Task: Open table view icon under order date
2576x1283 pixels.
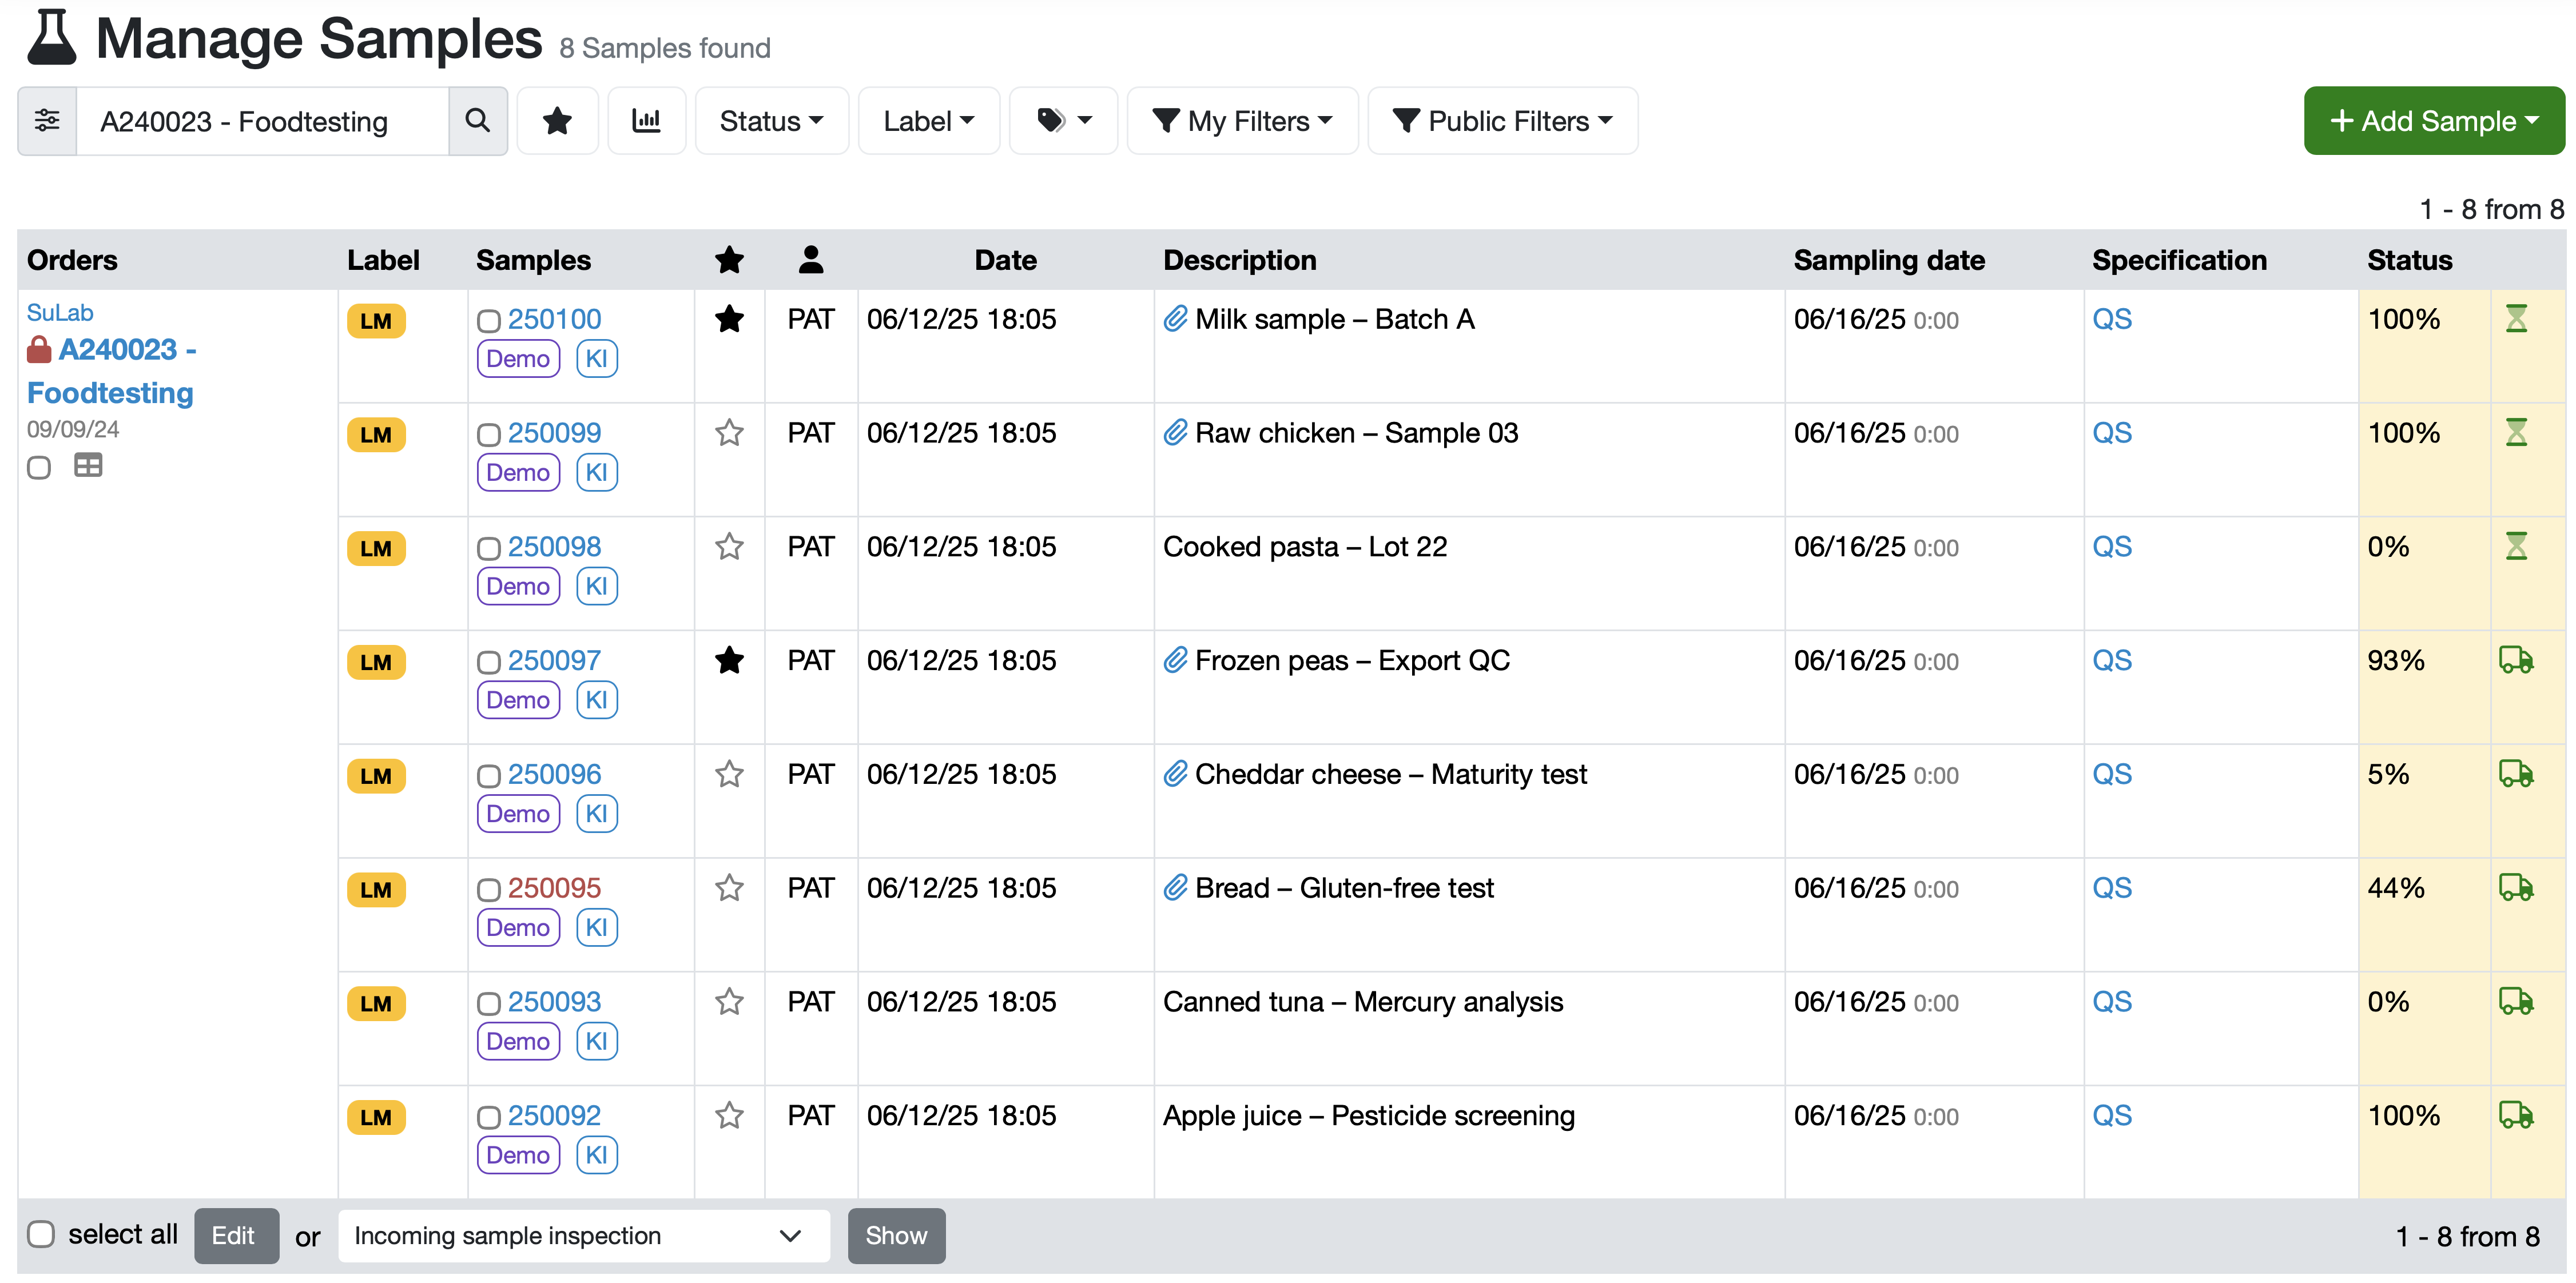Action: coord(88,466)
